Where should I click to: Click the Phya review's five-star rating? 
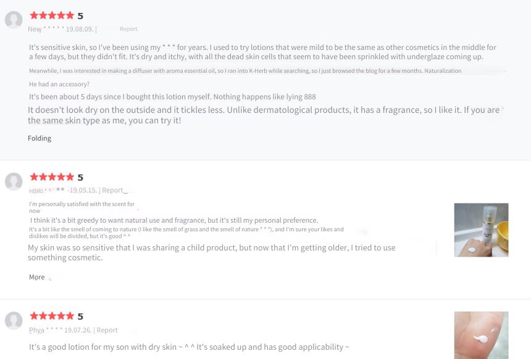52,316
